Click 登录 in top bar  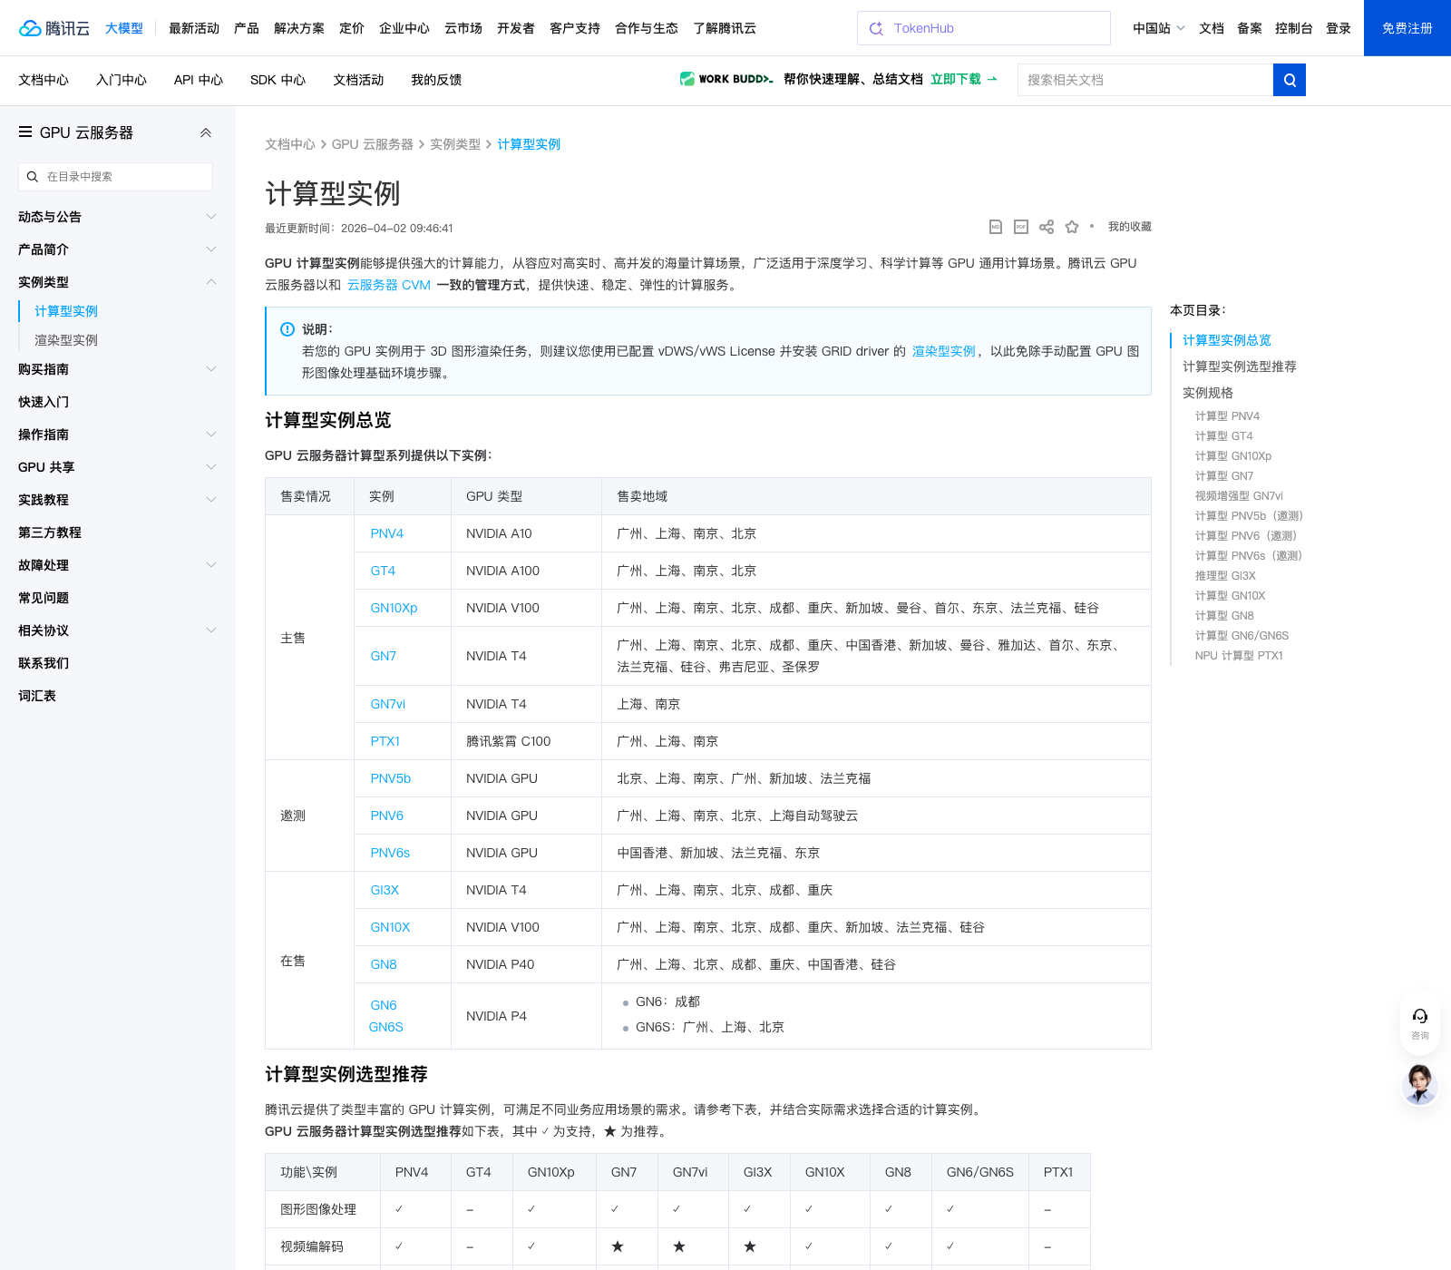(x=1339, y=28)
